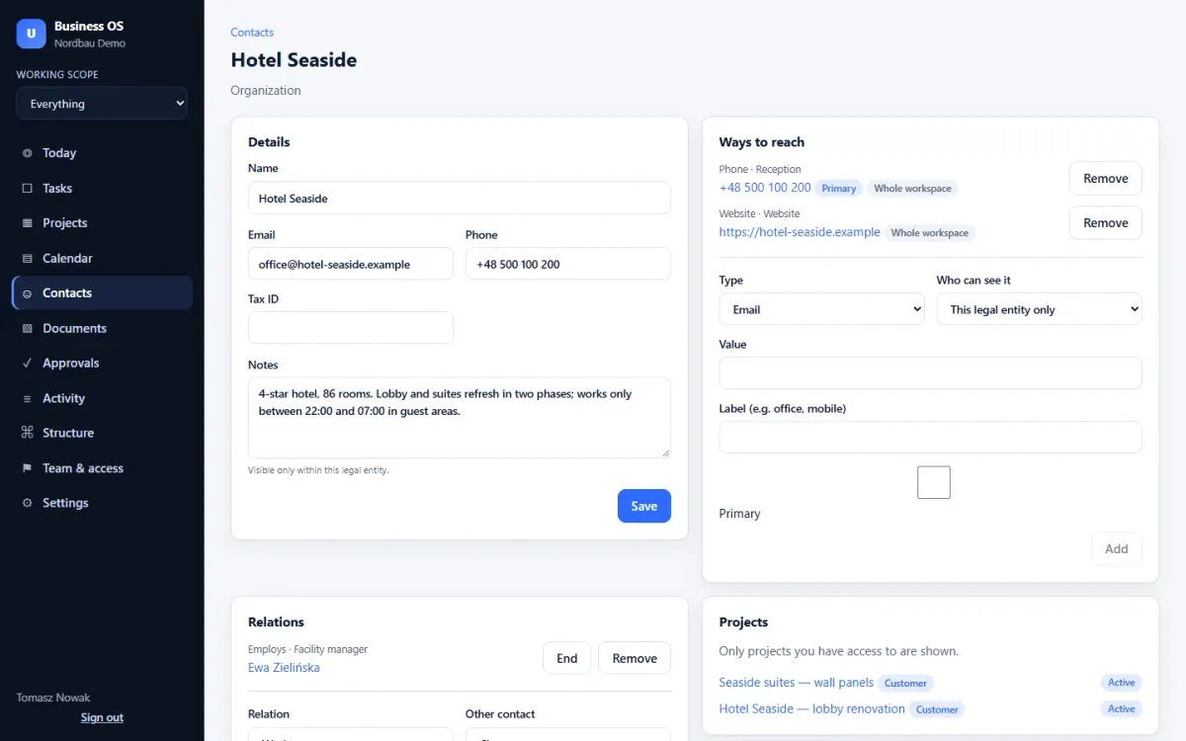The height and width of the screenshot is (741, 1186).
Task: Click Active badge on lobby renovation project
Action: (x=1122, y=708)
